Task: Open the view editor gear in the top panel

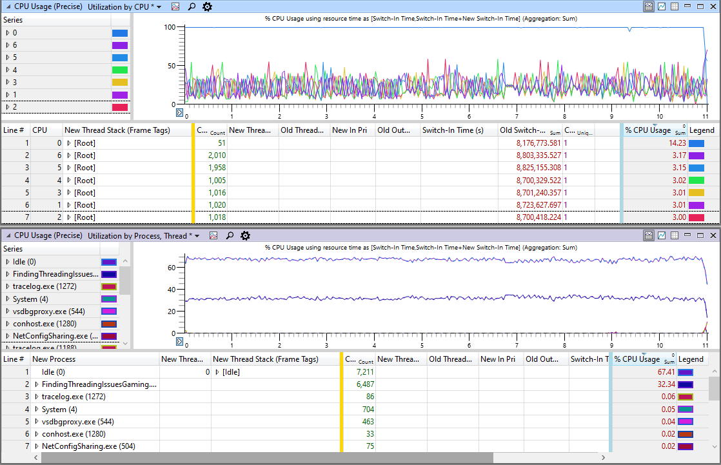Action: pyautogui.click(x=207, y=6)
